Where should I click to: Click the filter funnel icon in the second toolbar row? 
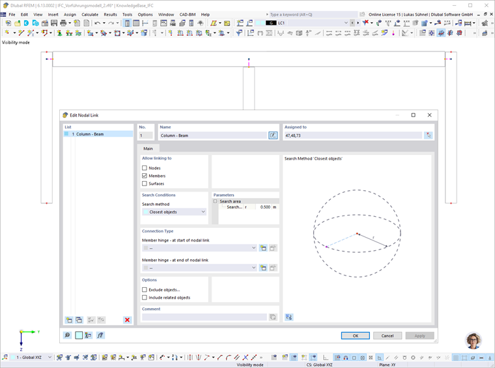tap(239, 33)
